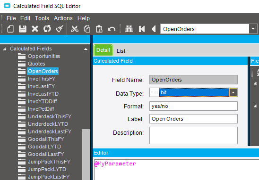Click the Calculated Fields root label
Image resolution: width=259 pixels, height=180 pixels.
coord(31,49)
